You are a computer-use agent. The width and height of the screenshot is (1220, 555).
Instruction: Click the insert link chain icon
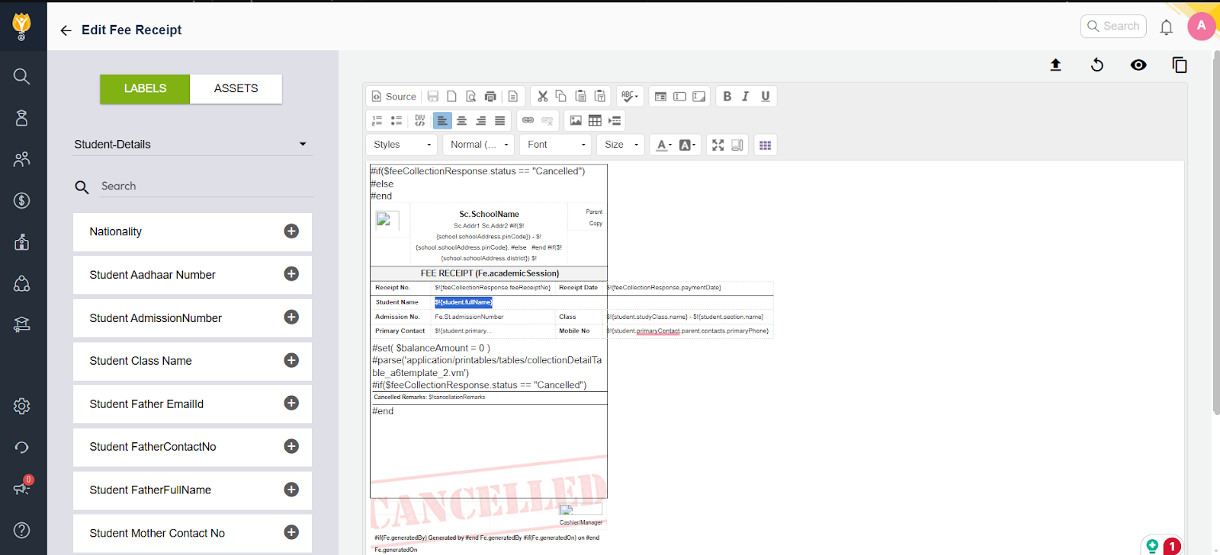[x=528, y=121]
